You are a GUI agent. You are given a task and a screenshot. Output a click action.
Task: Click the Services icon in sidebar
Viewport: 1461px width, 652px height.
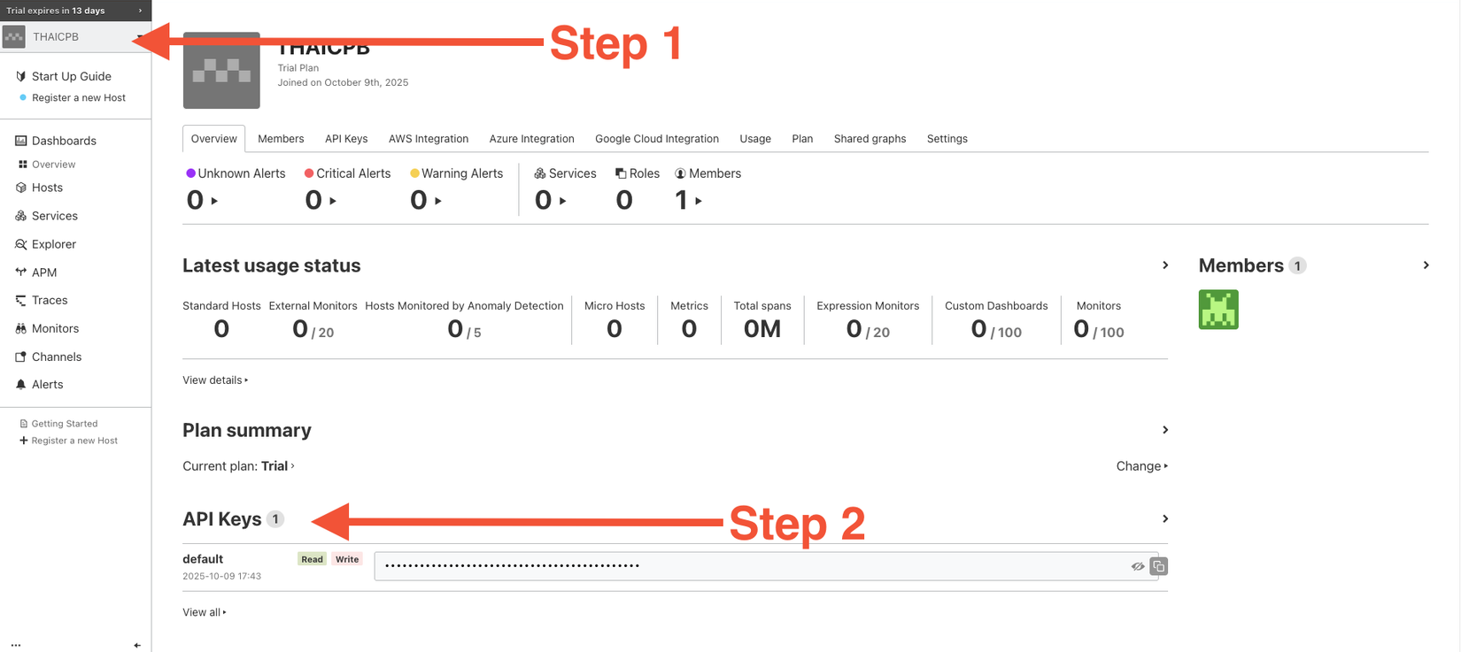point(21,216)
